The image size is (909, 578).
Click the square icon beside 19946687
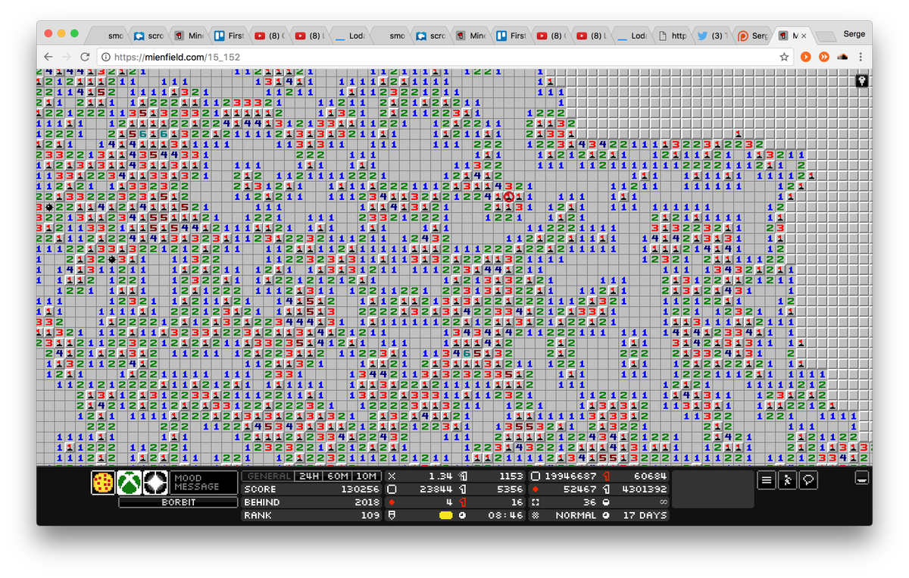click(536, 476)
